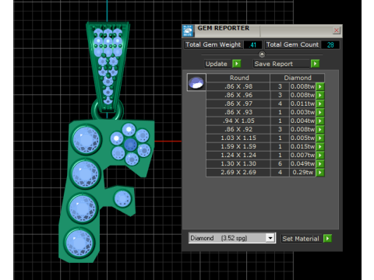This screenshot has width=374, height=280.
Task: Click the green arrow for row 1.30 X 1.30
Action: 320,163
